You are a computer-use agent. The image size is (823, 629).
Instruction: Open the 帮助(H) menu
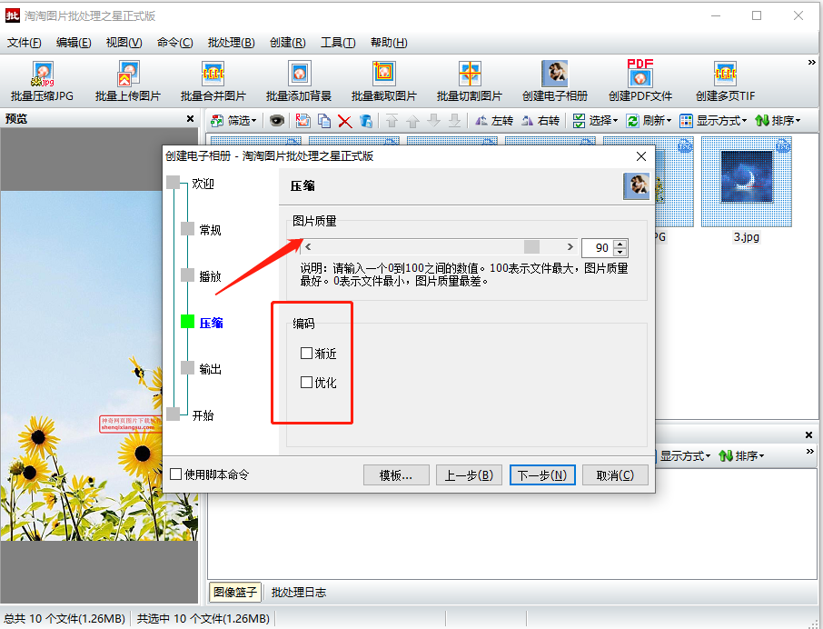[x=389, y=43]
